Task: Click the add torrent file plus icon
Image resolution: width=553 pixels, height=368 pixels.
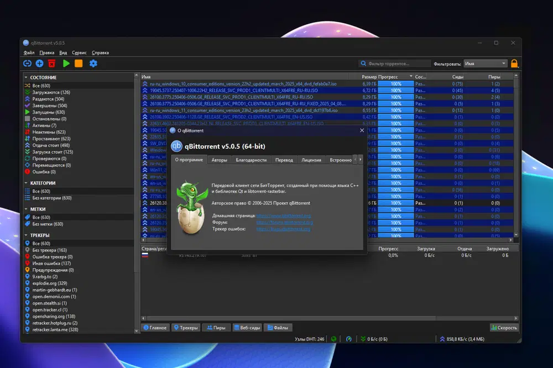Action: tap(39, 64)
